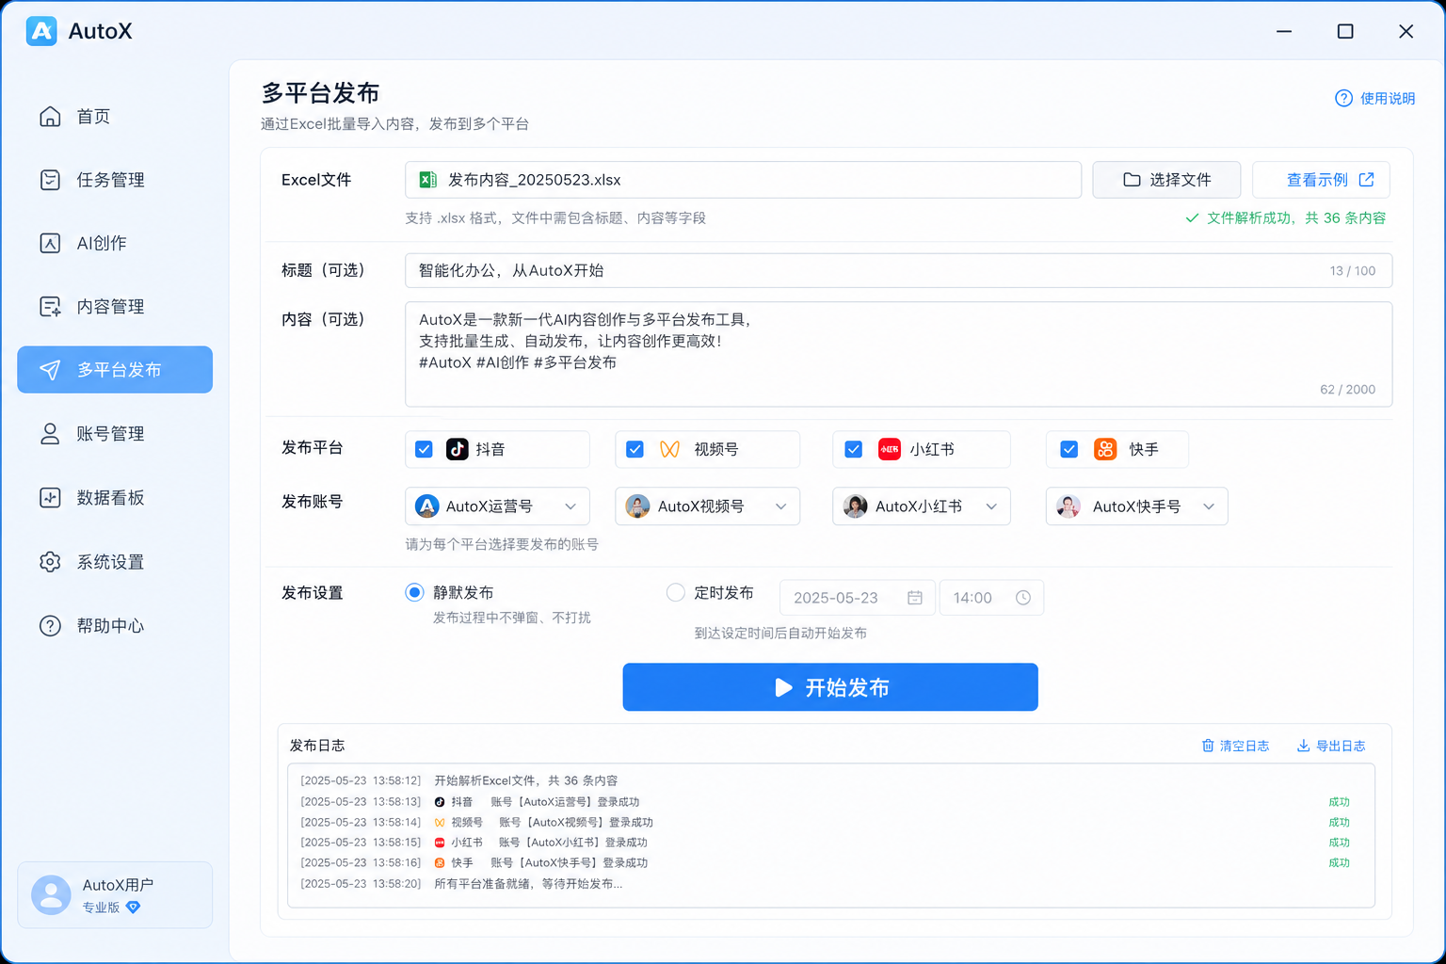Open the 14:00 time picker field
Image resolution: width=1446 pixels, height=964 pixels.
991,598
